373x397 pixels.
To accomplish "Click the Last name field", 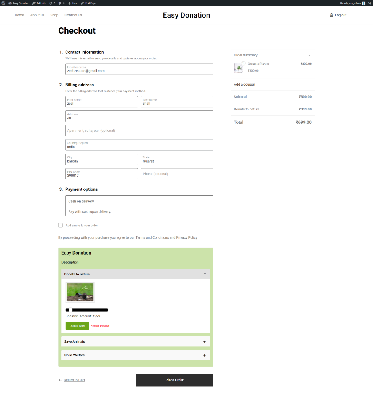I will [x=177, y=102].
